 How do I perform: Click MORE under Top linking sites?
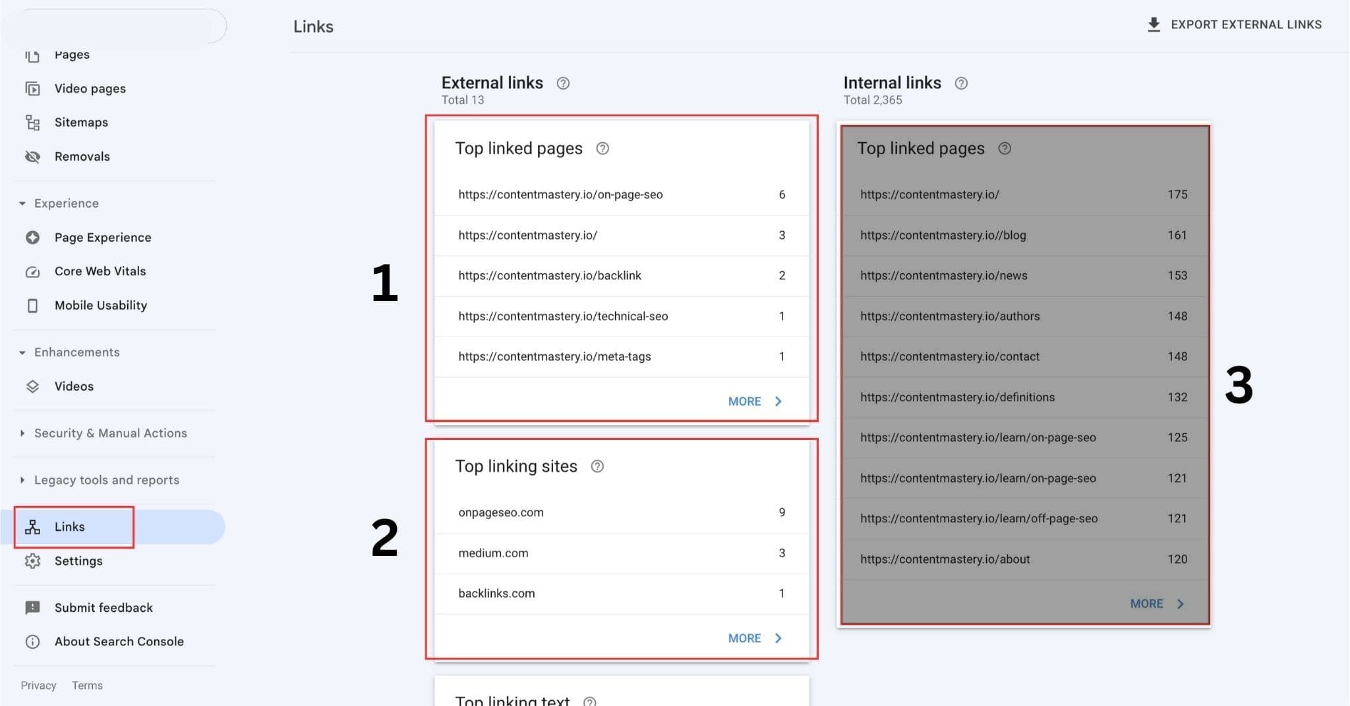(744, 638)
